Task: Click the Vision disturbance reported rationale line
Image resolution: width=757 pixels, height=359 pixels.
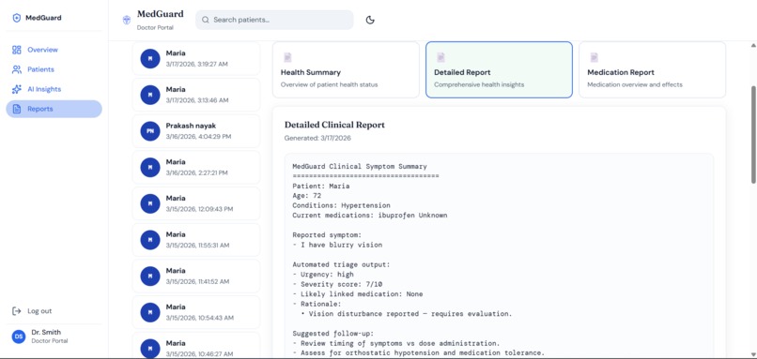Action: click(406, 314)
